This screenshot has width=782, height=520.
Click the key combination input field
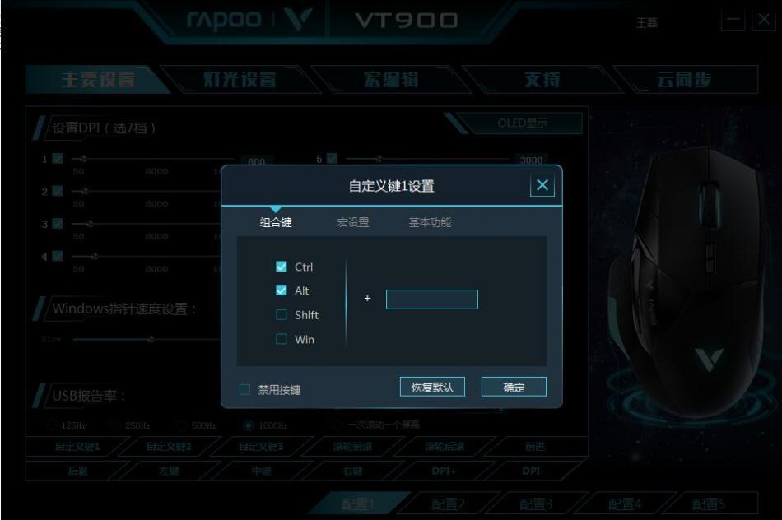(x=432, y=299)
